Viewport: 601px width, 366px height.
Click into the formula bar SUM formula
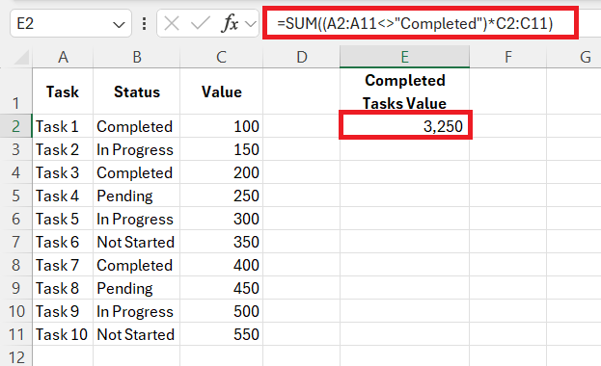(415, 24)
